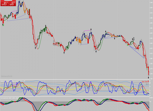Click the volume field between the price buttons

8,1
